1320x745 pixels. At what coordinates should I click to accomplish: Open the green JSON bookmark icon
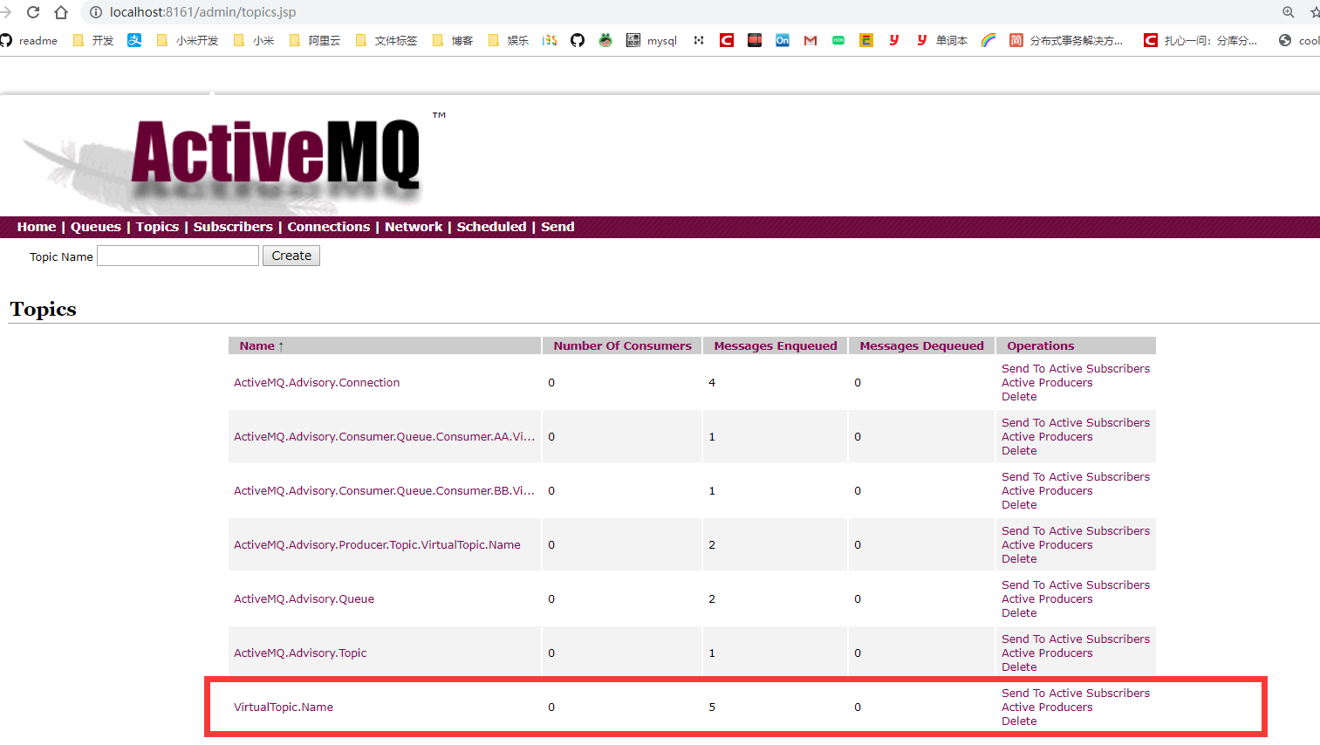[x=838, y=40]
